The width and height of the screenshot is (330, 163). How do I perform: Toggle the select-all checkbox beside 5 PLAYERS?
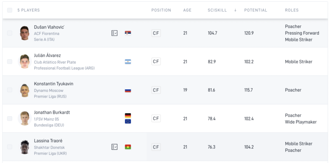9,10
